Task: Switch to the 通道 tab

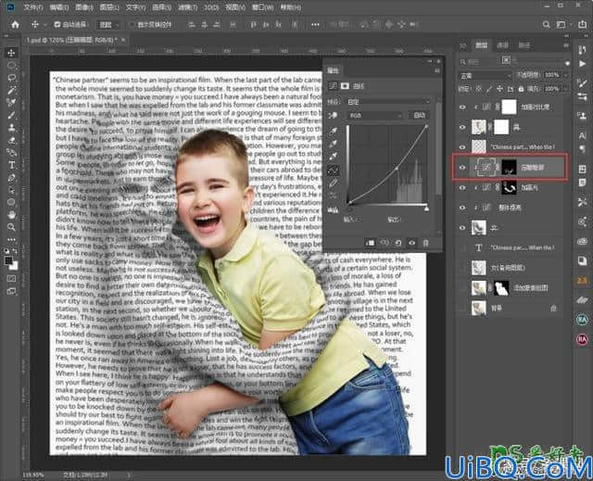Action: tap(502, 45)
